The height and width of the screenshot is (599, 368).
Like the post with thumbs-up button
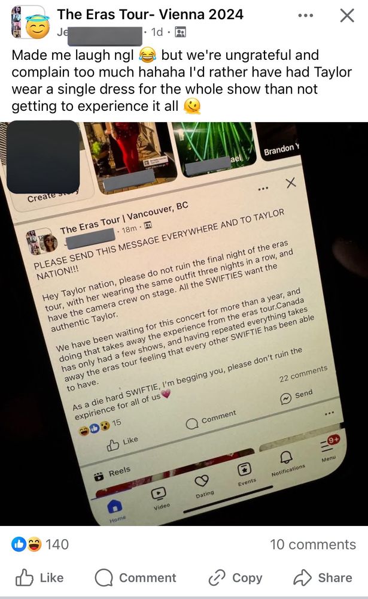point(39,577)
